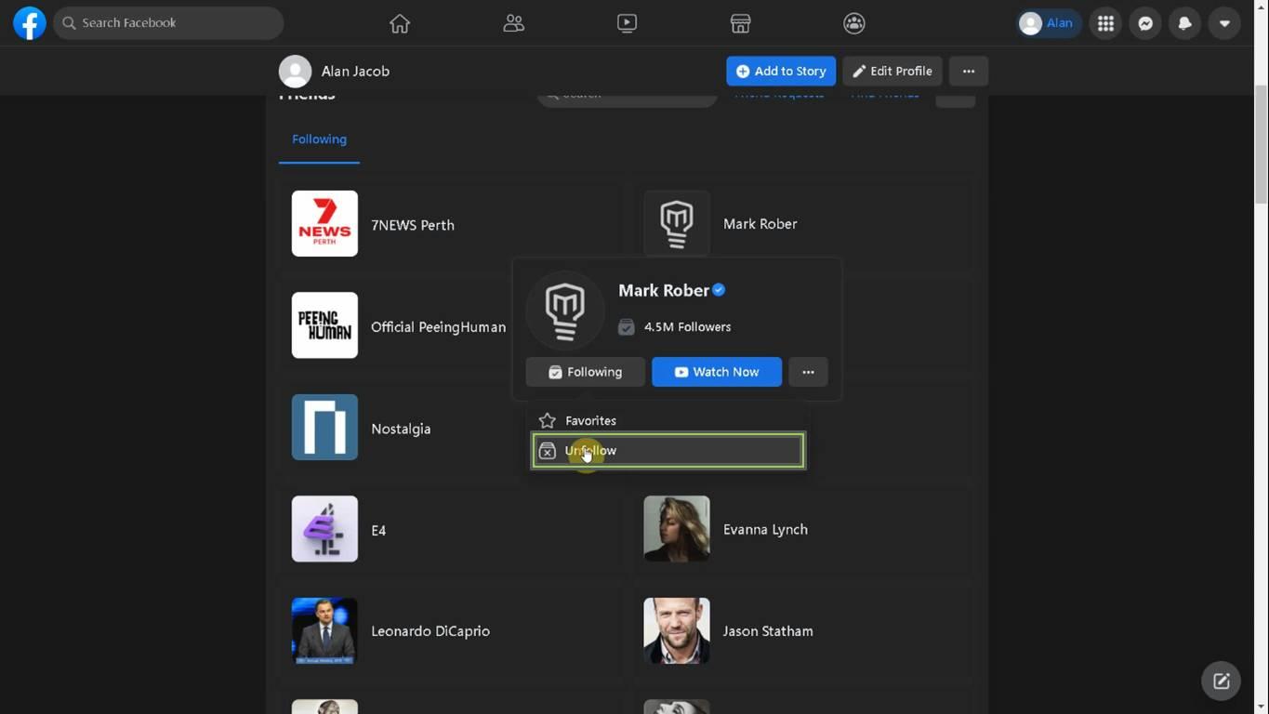The height and width of the screenshot is (714, 1269).
Task: Click Alan Jacob's avatar in profile header
Action: point(296,72)
